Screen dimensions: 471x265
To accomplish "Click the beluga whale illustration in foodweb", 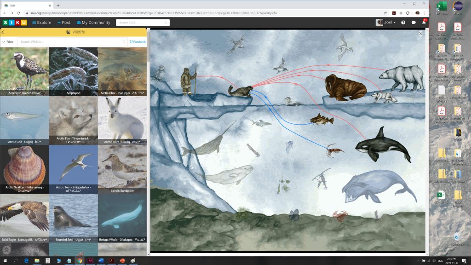I will [226, 175].
